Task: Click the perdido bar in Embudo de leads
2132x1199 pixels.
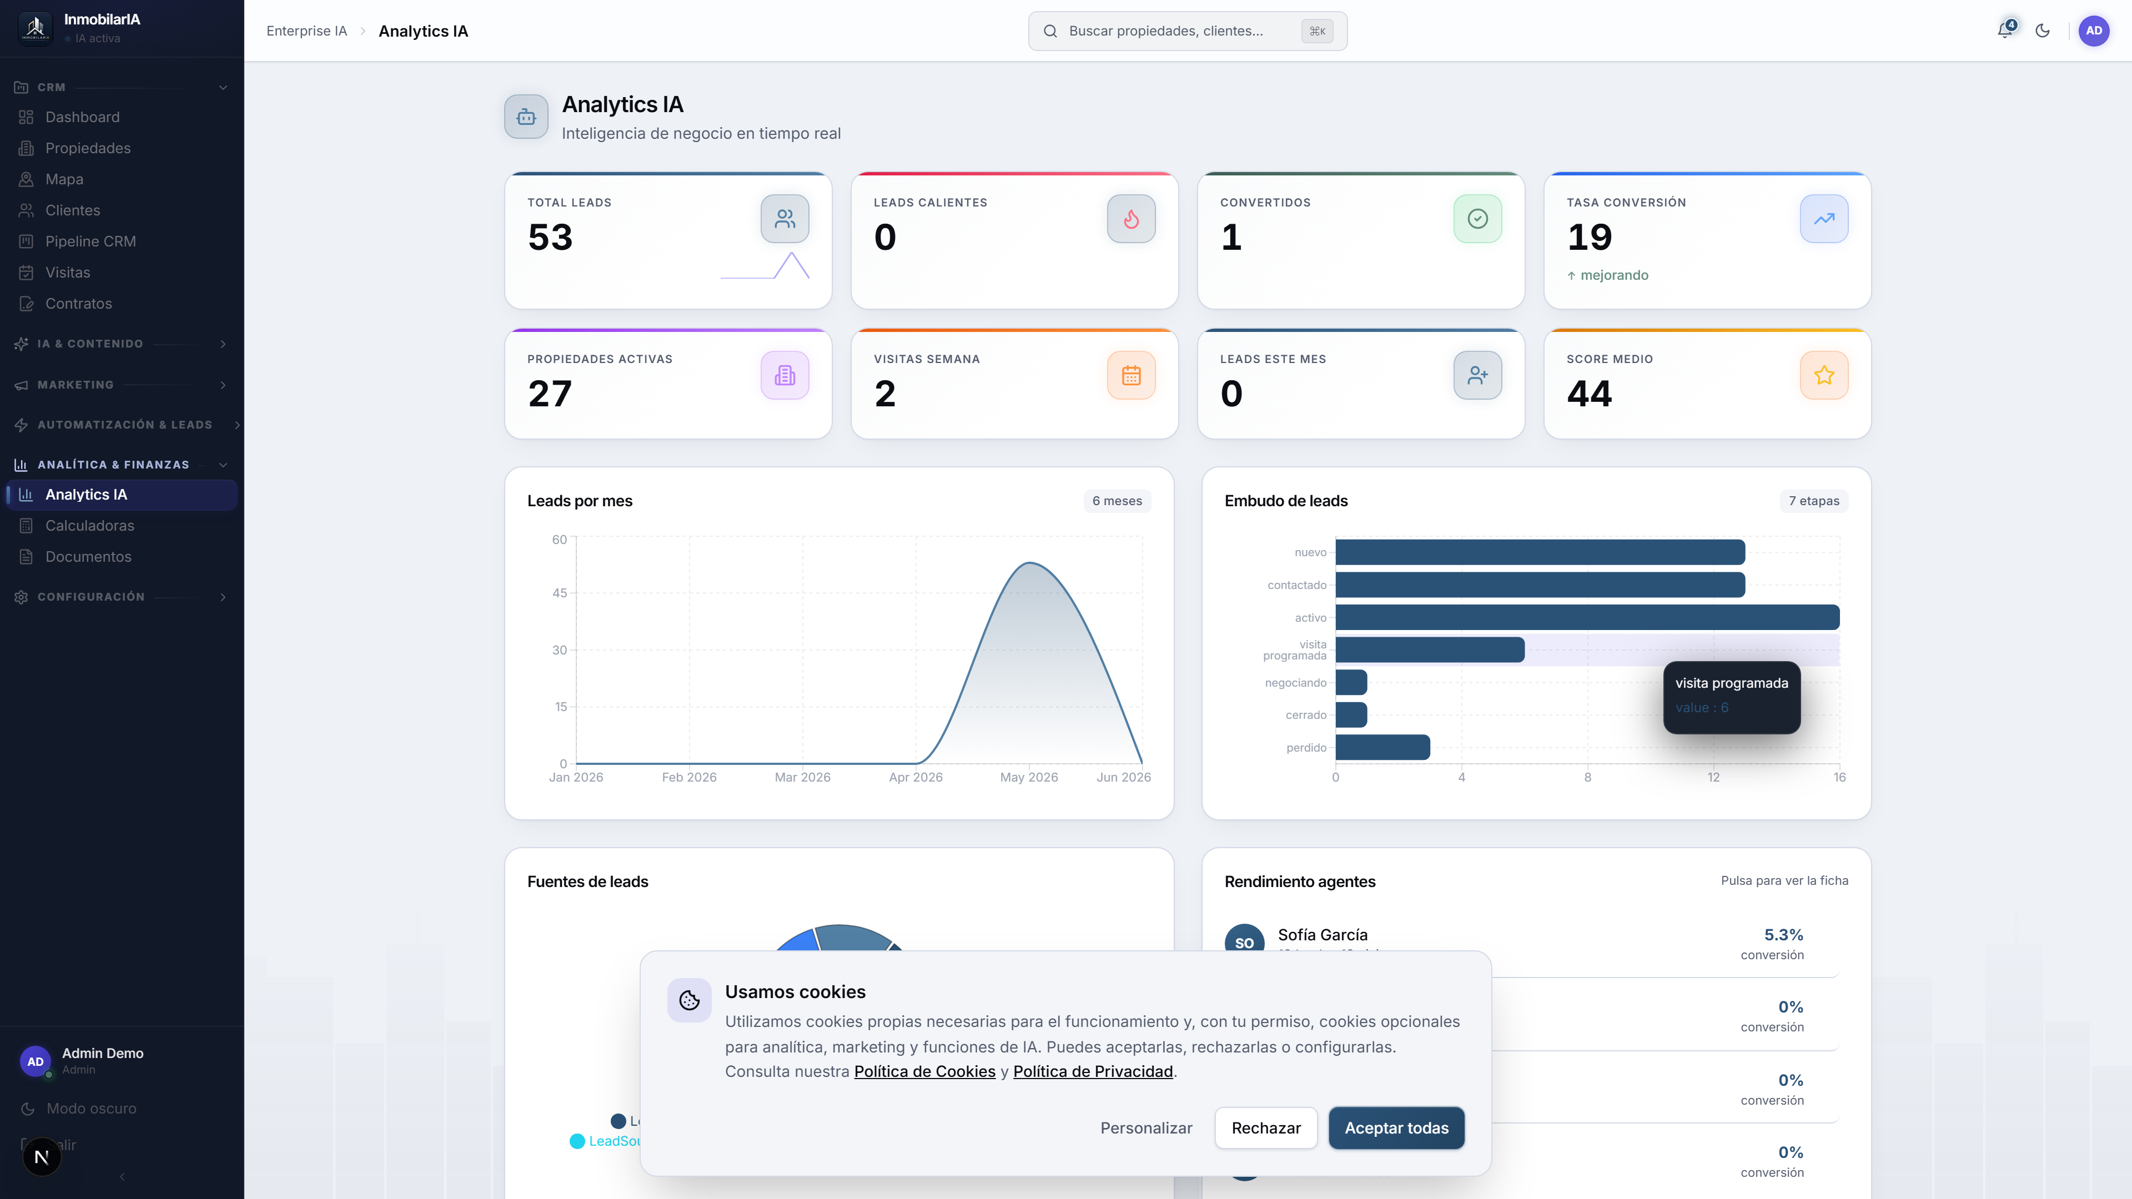Action: tap(1382, 747)
